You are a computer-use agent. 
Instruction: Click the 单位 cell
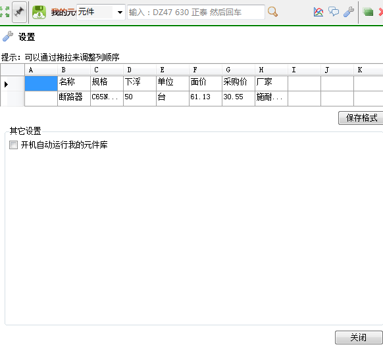pyautogui.click(x=172, y=83)
